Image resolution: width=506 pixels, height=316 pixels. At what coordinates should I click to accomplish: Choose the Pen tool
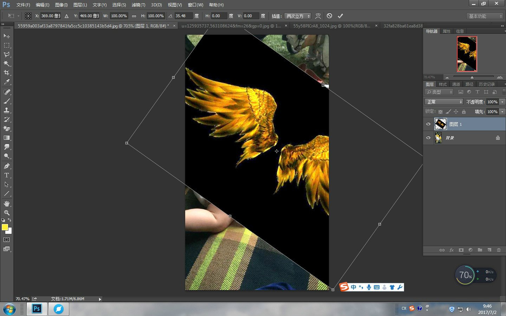point(7,166)
